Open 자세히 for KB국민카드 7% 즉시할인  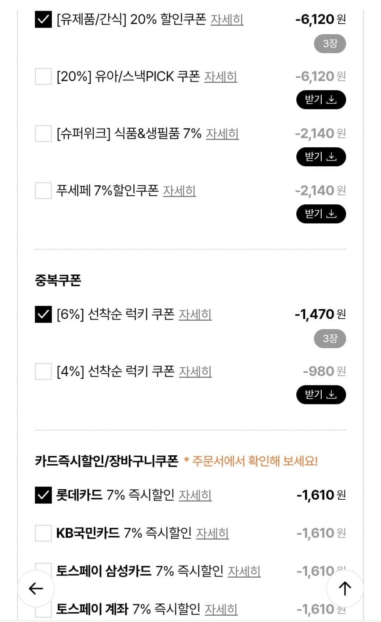(x=212, y=533)
